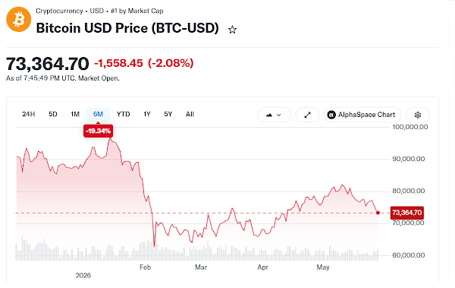The height and width of the screenshot is (288, 455).
Task: Select the 1Y time range
Action: (147, 114)
